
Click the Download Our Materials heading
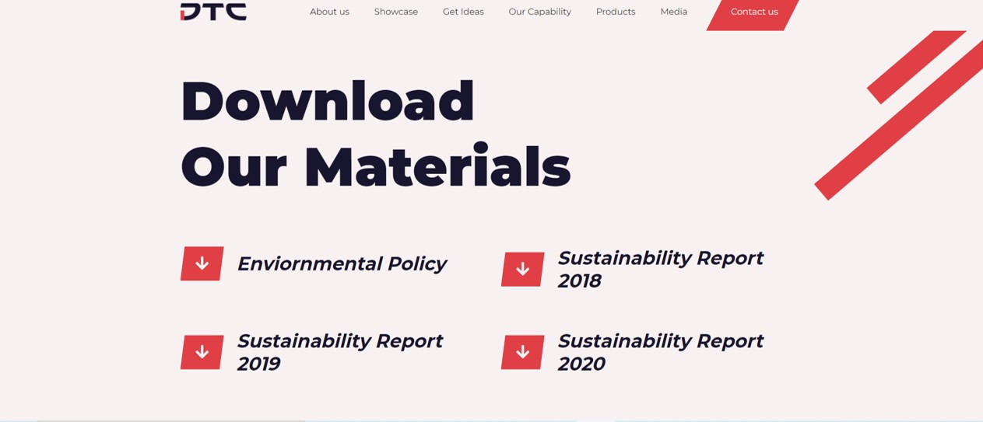coord(375,134)
